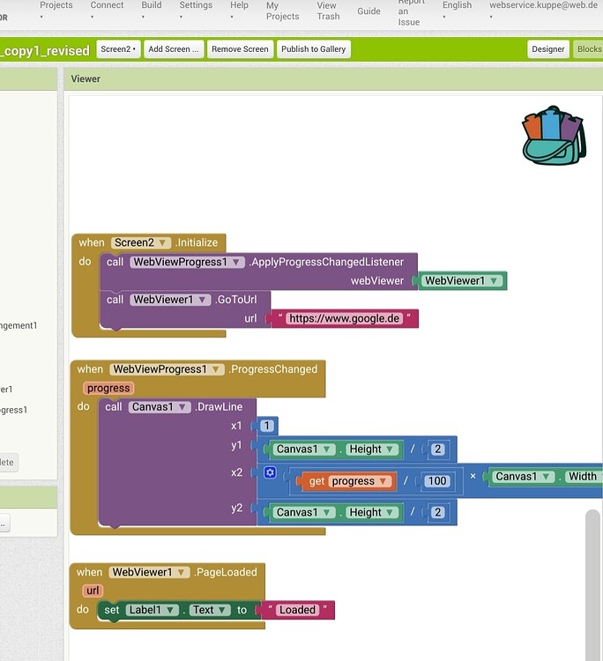Open the Projects menu
603x661 pixels.
coord(56,9)
